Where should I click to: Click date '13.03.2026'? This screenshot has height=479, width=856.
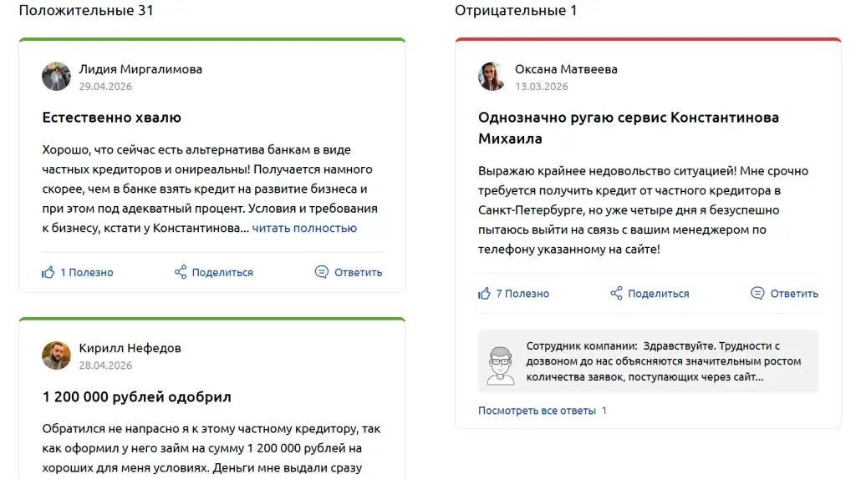pos(542,86)
